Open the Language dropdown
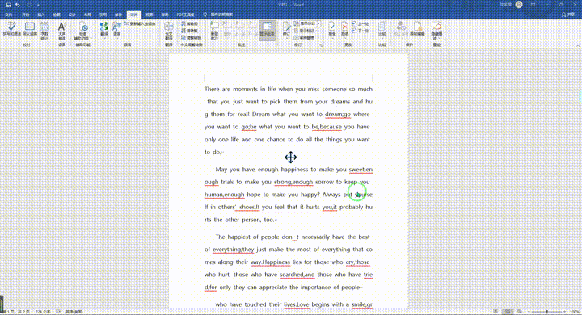The image size is (582, 315). 116,31
